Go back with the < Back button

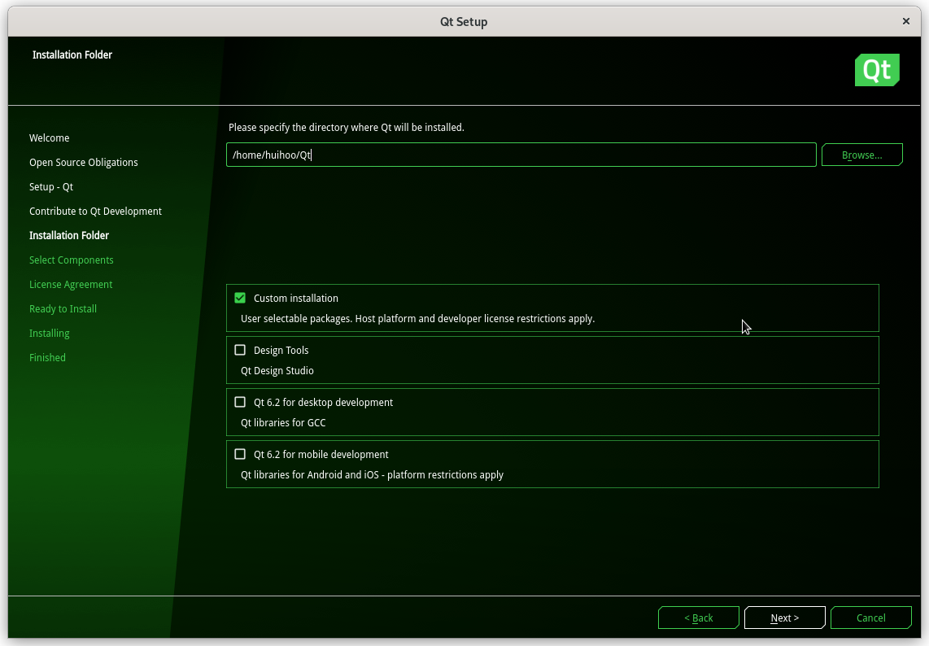click(698, 618)
